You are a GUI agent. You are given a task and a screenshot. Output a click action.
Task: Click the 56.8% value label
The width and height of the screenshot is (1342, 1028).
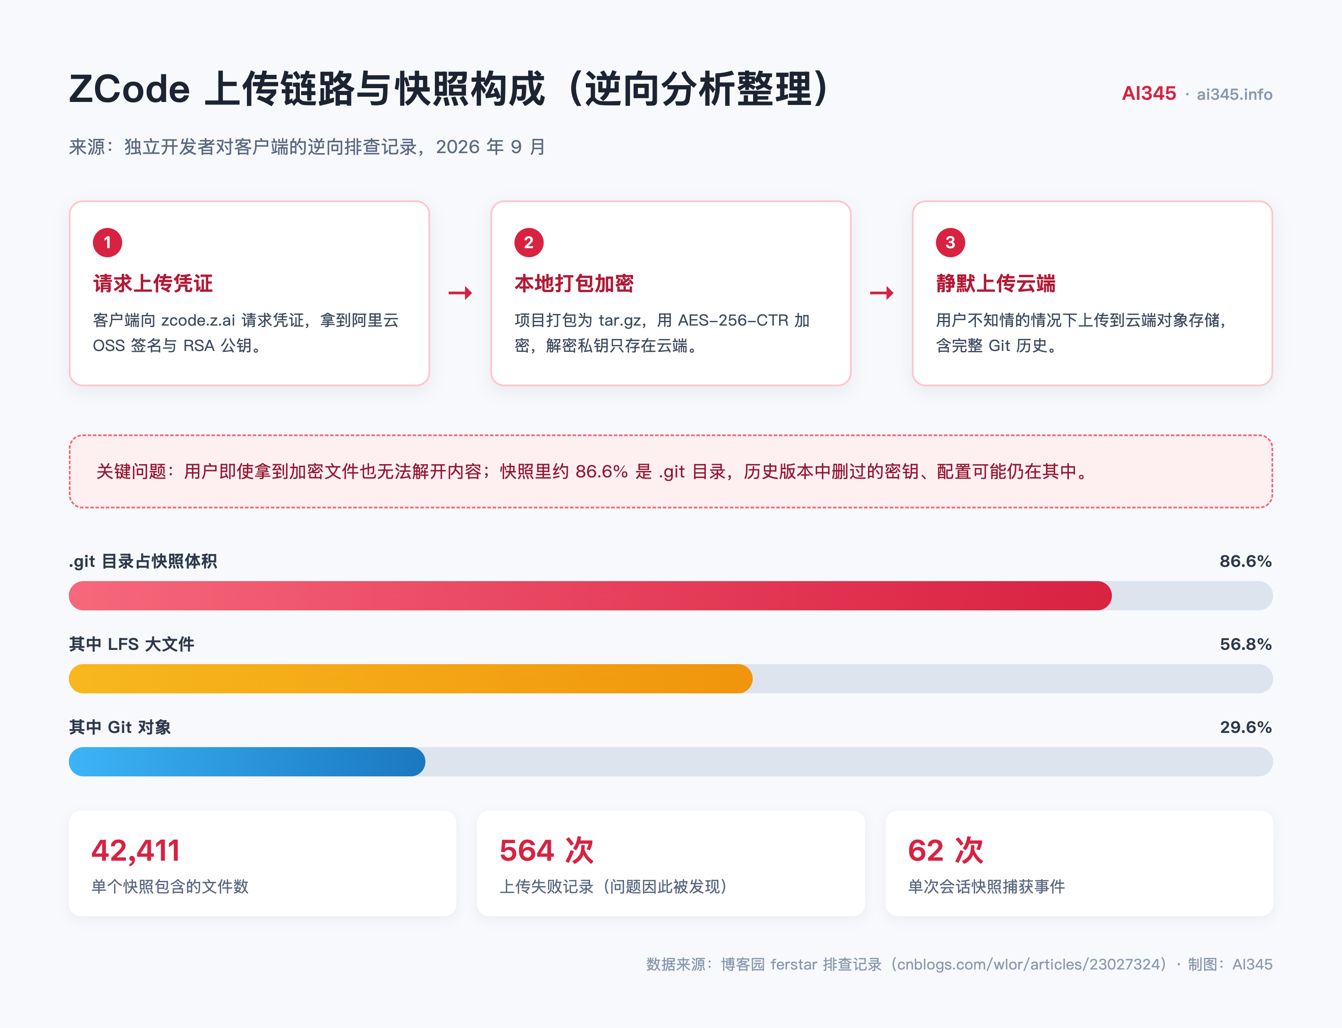coord(1245,644)
